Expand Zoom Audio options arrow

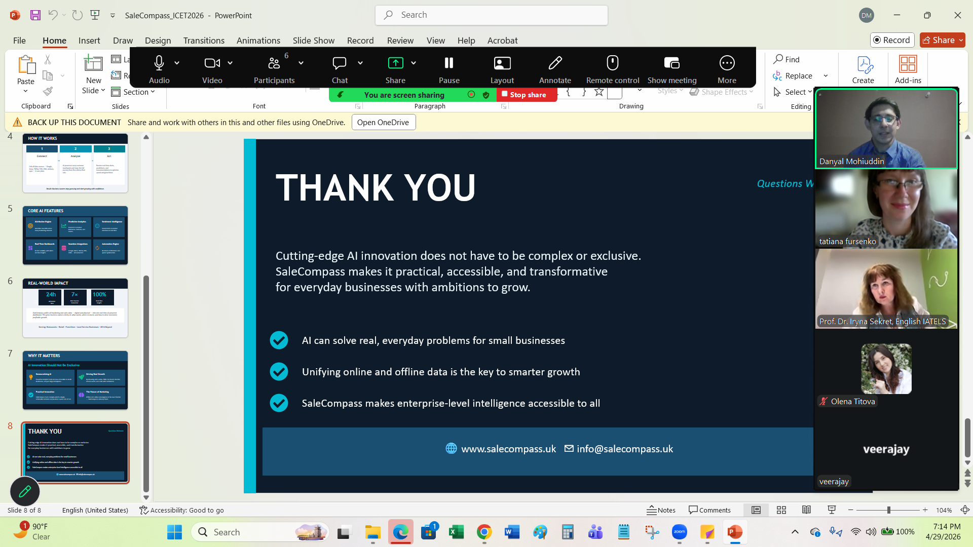click(177, 63)
